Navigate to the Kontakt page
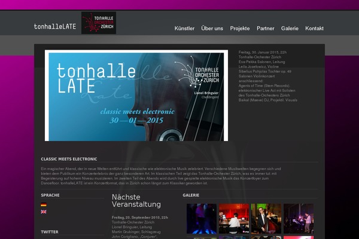This screenshot has width=359, height=239. click(314, 28)
